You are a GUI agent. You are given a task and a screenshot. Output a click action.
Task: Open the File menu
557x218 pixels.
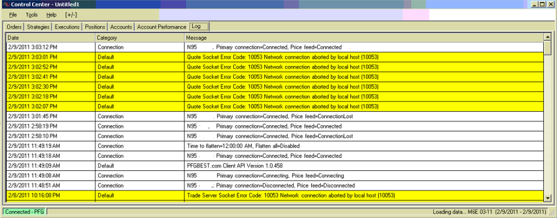[13, 15]
